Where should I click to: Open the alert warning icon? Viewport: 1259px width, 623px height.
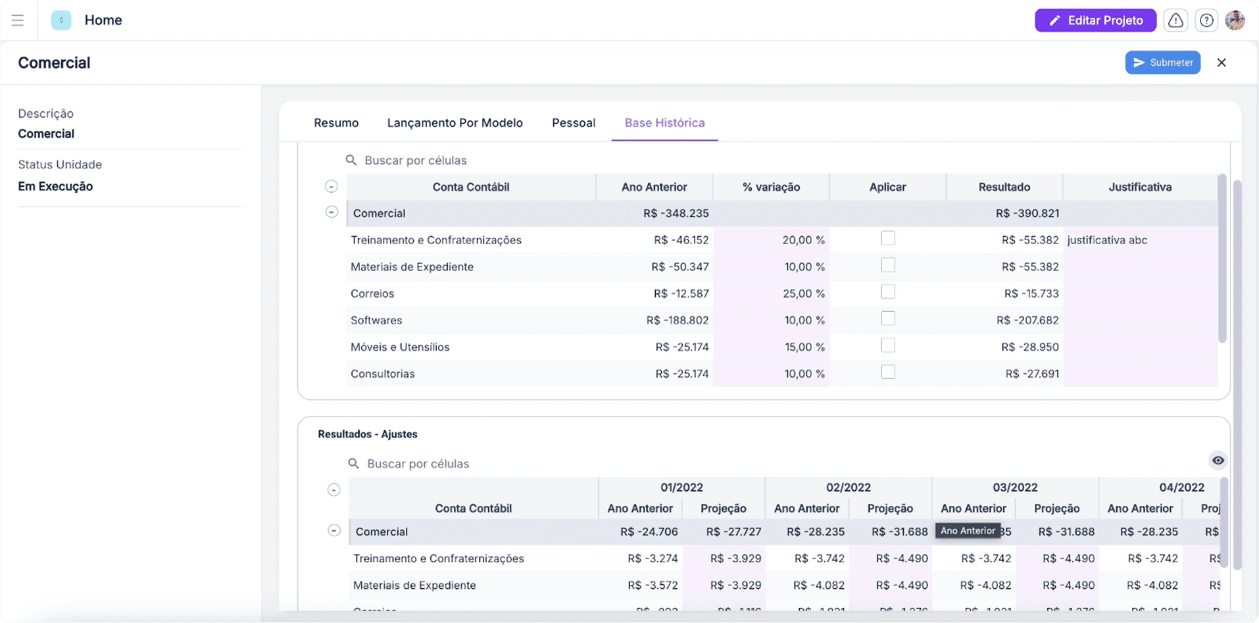pyautogui.click(x=1175, y=20)
